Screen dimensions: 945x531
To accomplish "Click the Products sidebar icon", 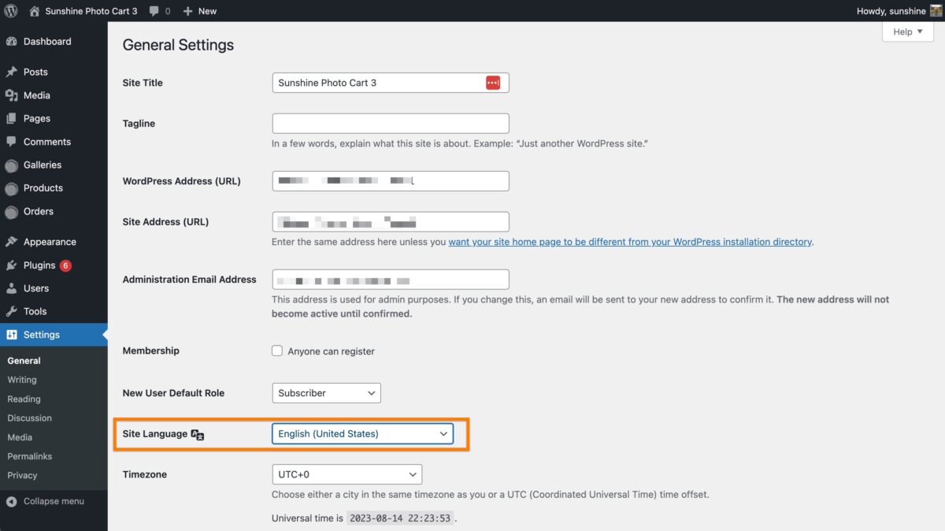I will (11, 188).
